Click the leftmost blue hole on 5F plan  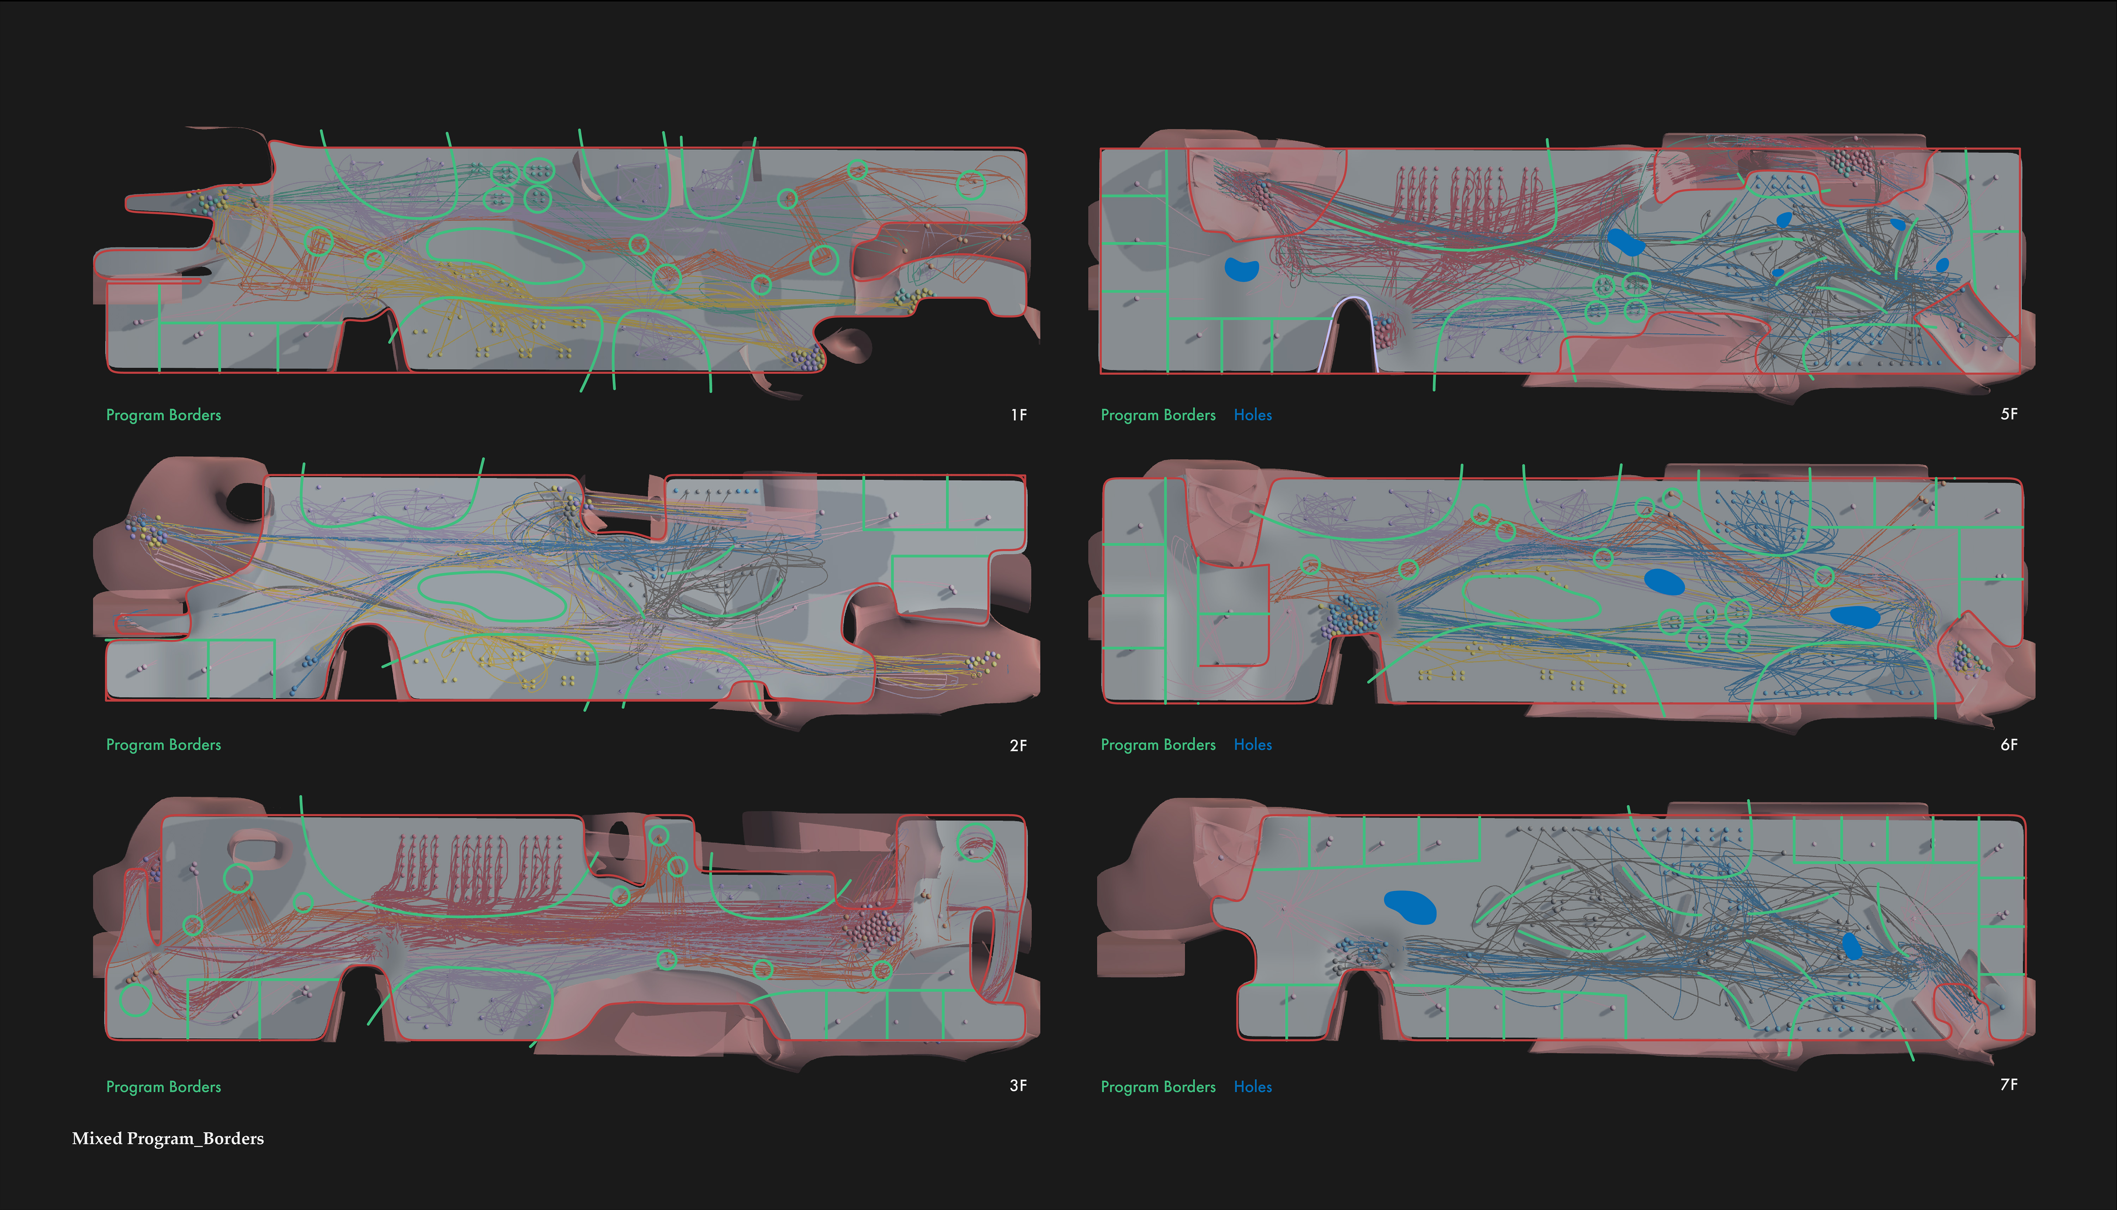(x=1242, y=269)
